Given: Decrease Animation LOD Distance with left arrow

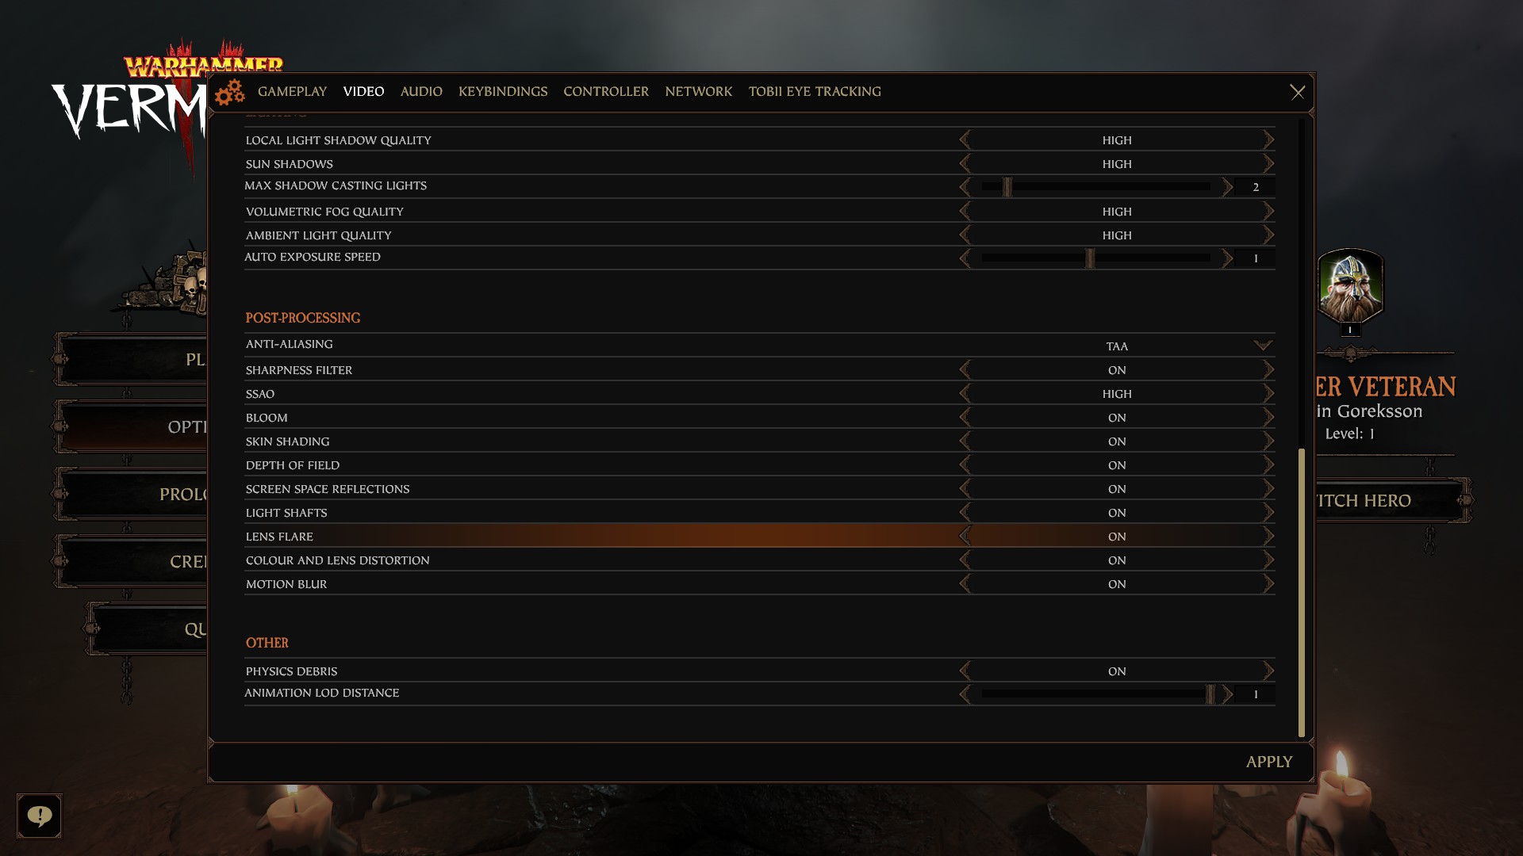Looking at the screenshot, I should coord(965,694).
